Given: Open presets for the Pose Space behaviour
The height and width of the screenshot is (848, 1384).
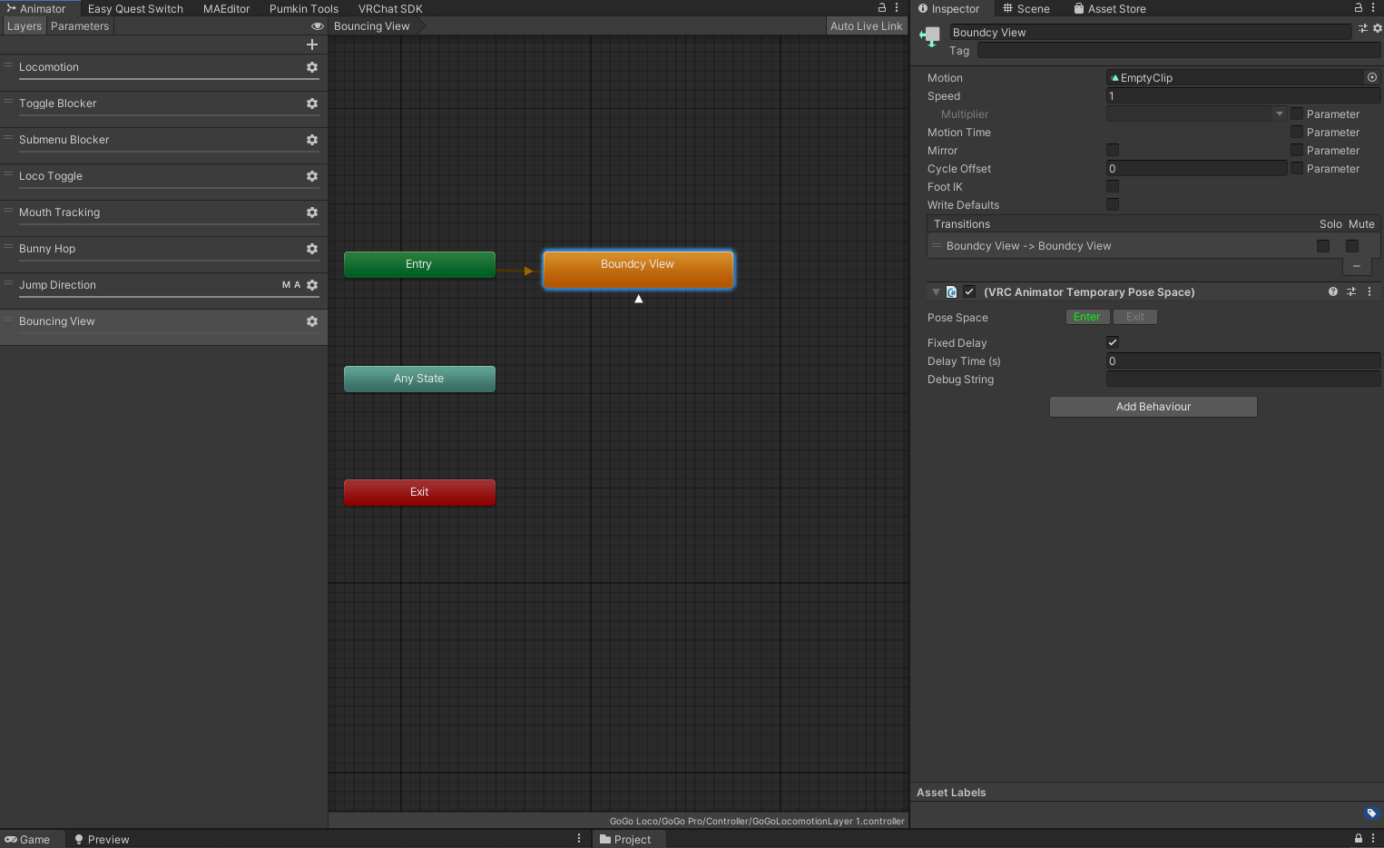Looking at the screenshot, I should [x=1351, y=291].
